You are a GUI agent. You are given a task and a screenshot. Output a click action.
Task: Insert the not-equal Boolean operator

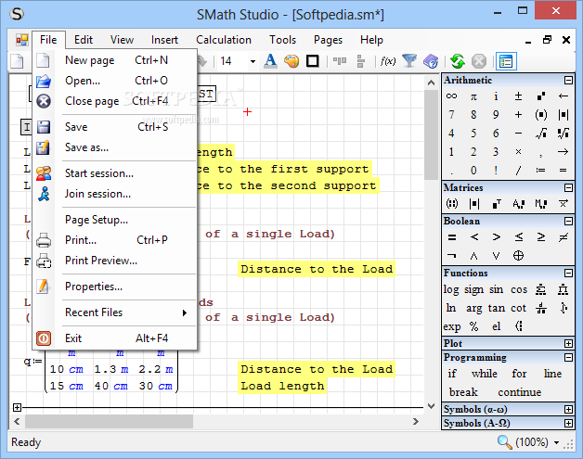[564, 237]
